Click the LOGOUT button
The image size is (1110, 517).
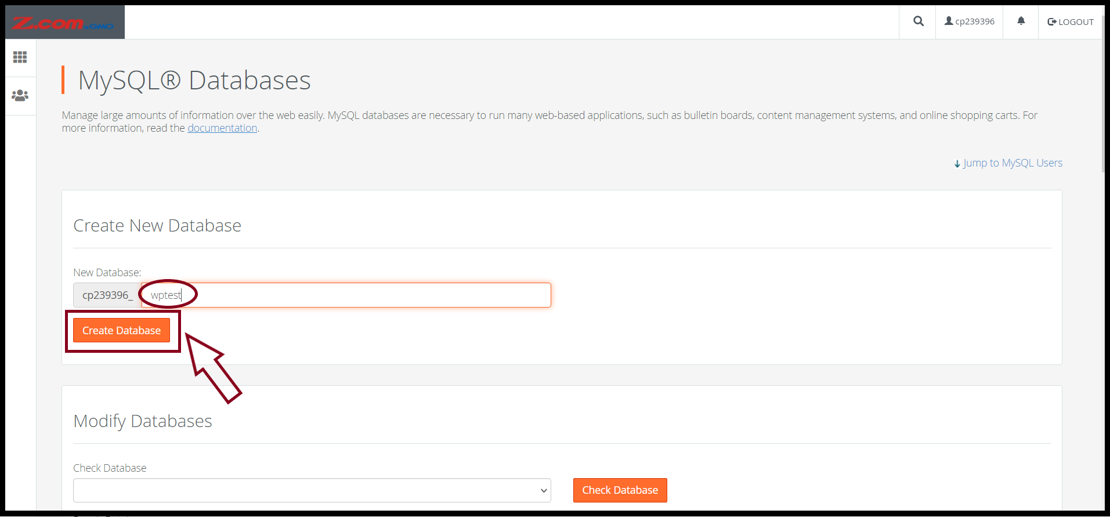(x=1071, y=21)
